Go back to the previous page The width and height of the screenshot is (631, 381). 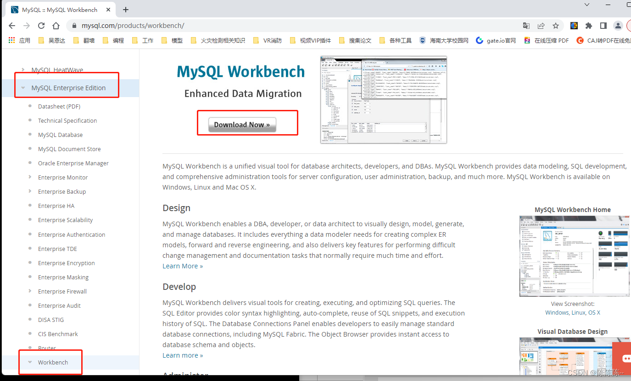click(x=12, y=26)
